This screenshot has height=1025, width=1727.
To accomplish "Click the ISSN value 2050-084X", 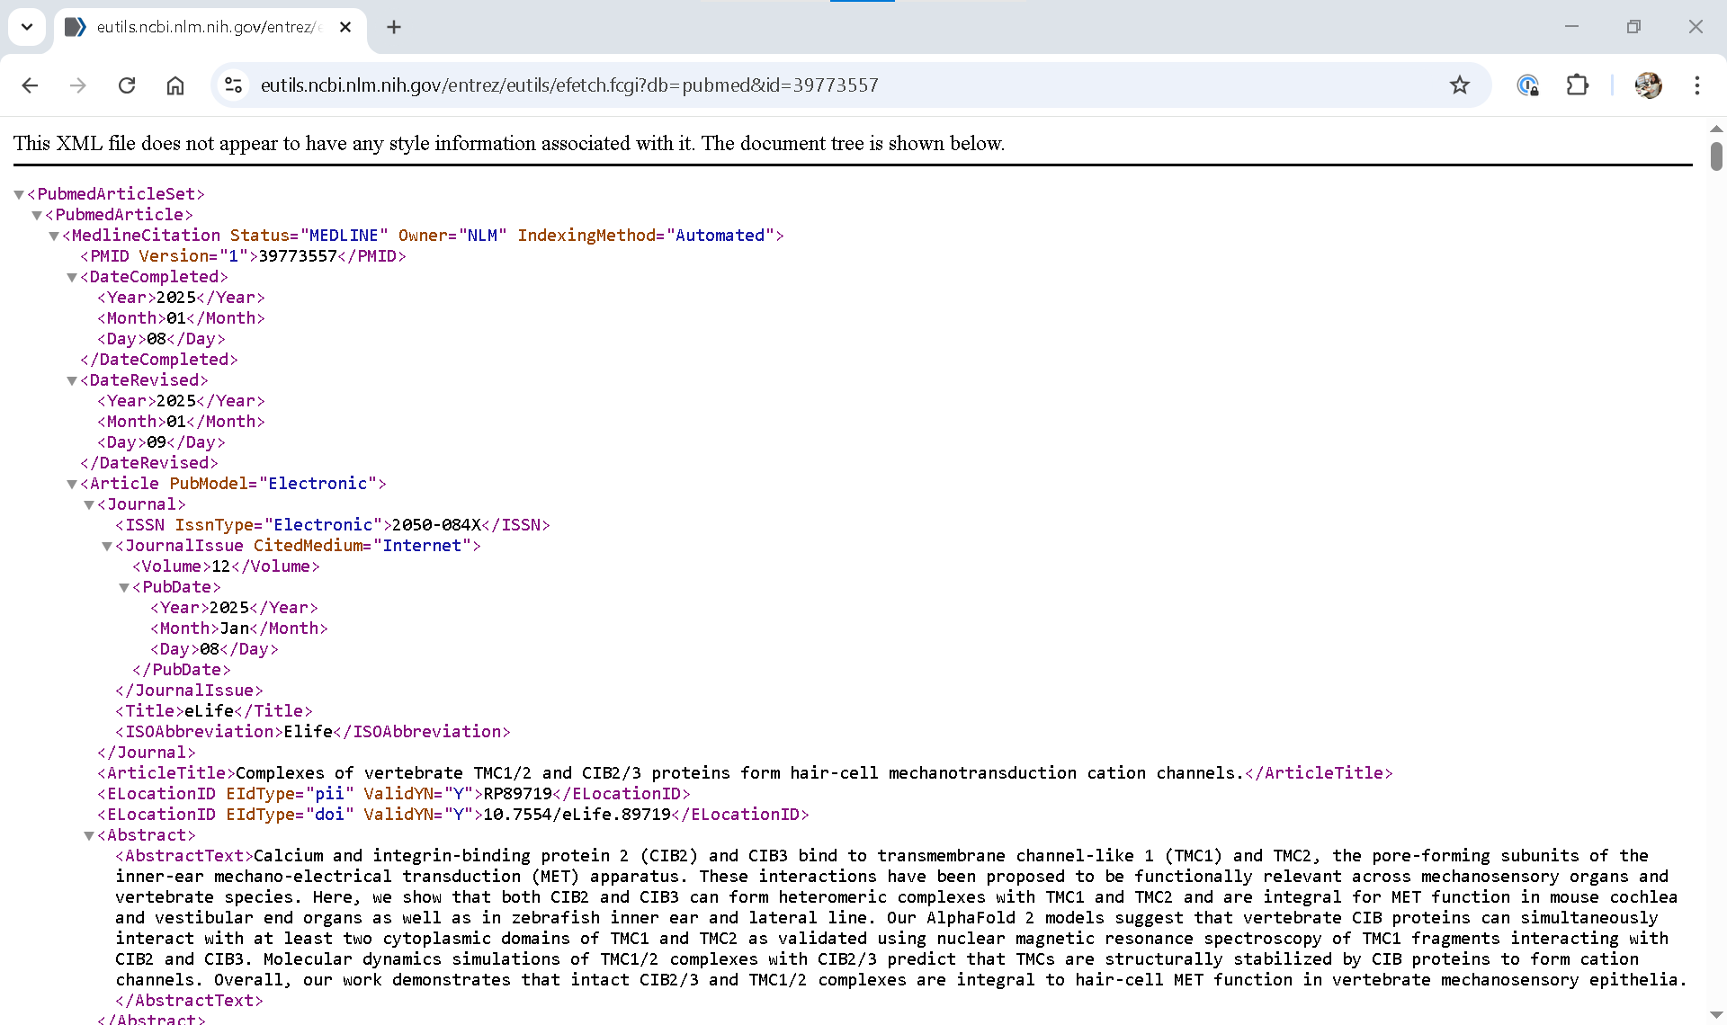I will pyautogui.click(x=436, y=525).
